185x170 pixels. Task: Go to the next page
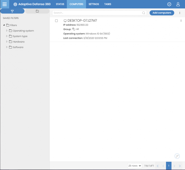[174, 166]
